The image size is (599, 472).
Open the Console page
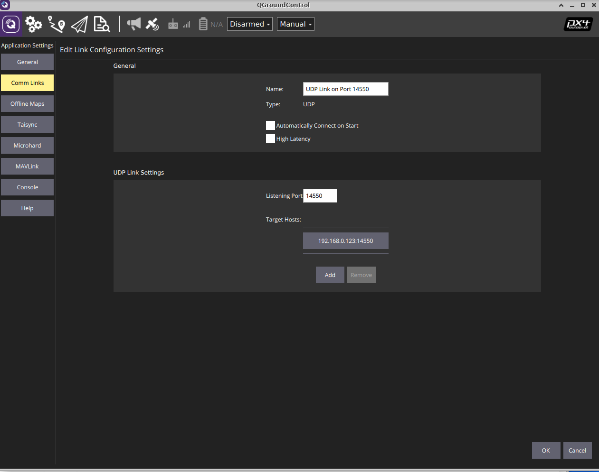tap(27, 187)
